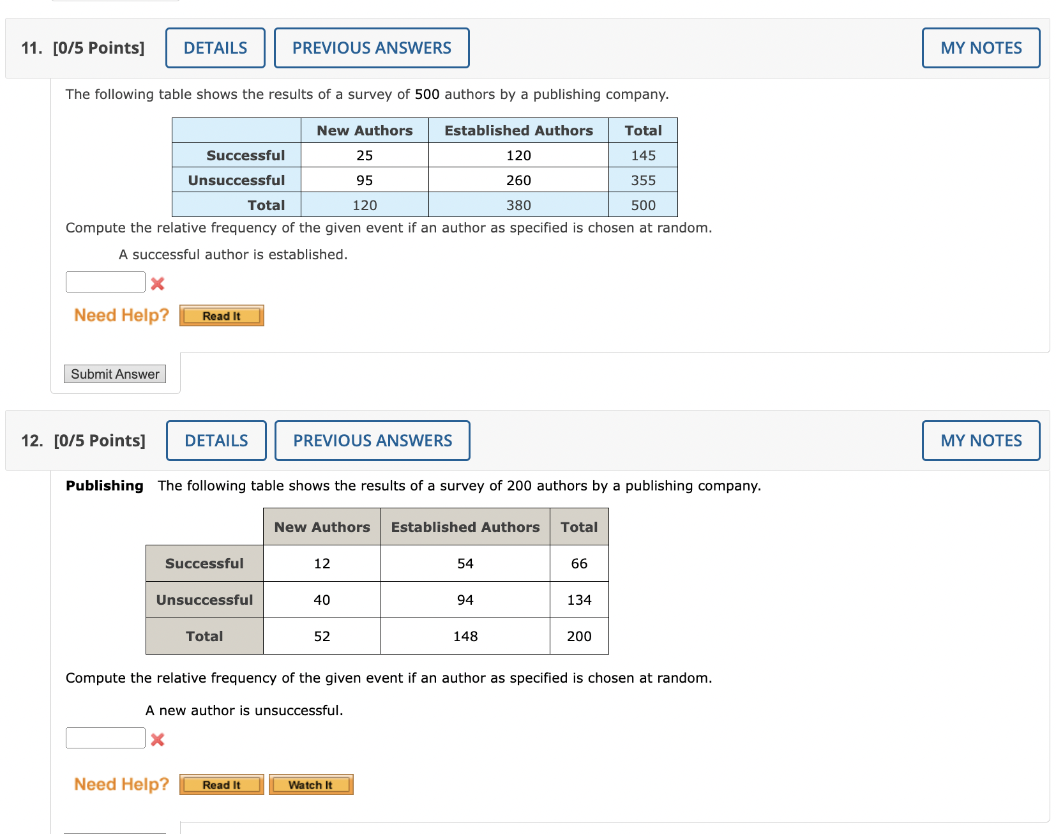The width and height of the screenshot is (1056, 834).
Task: Select the '52' new authors total cell
Action: 322,636
